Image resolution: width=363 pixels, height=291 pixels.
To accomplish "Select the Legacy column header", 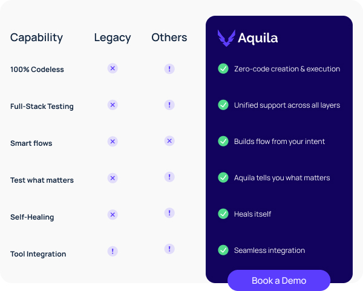I will pos(113,38).
